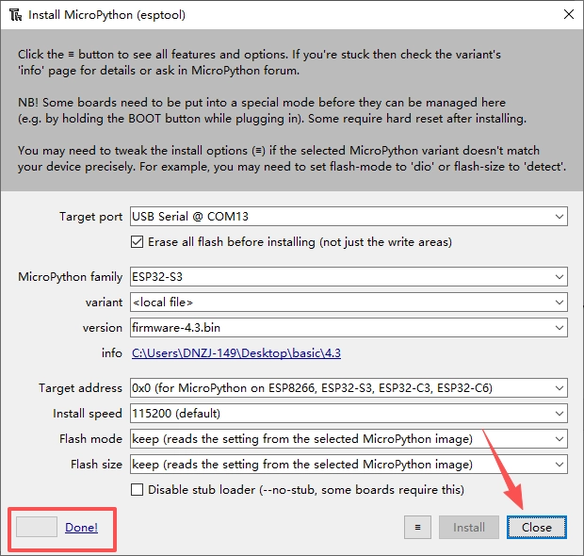Open the info link to the basic\4.3 folder
The height and width of the screenshot is (556, 584).
[x=236, y=352]
